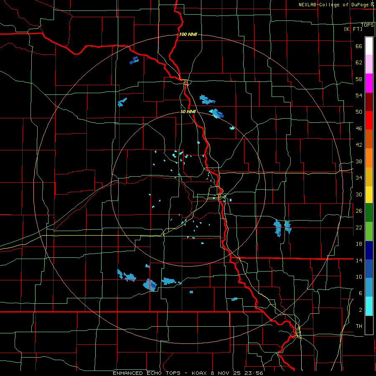376x376 pixels.
Task: Click the legend value '30'
Action: [x=359, y=194]
